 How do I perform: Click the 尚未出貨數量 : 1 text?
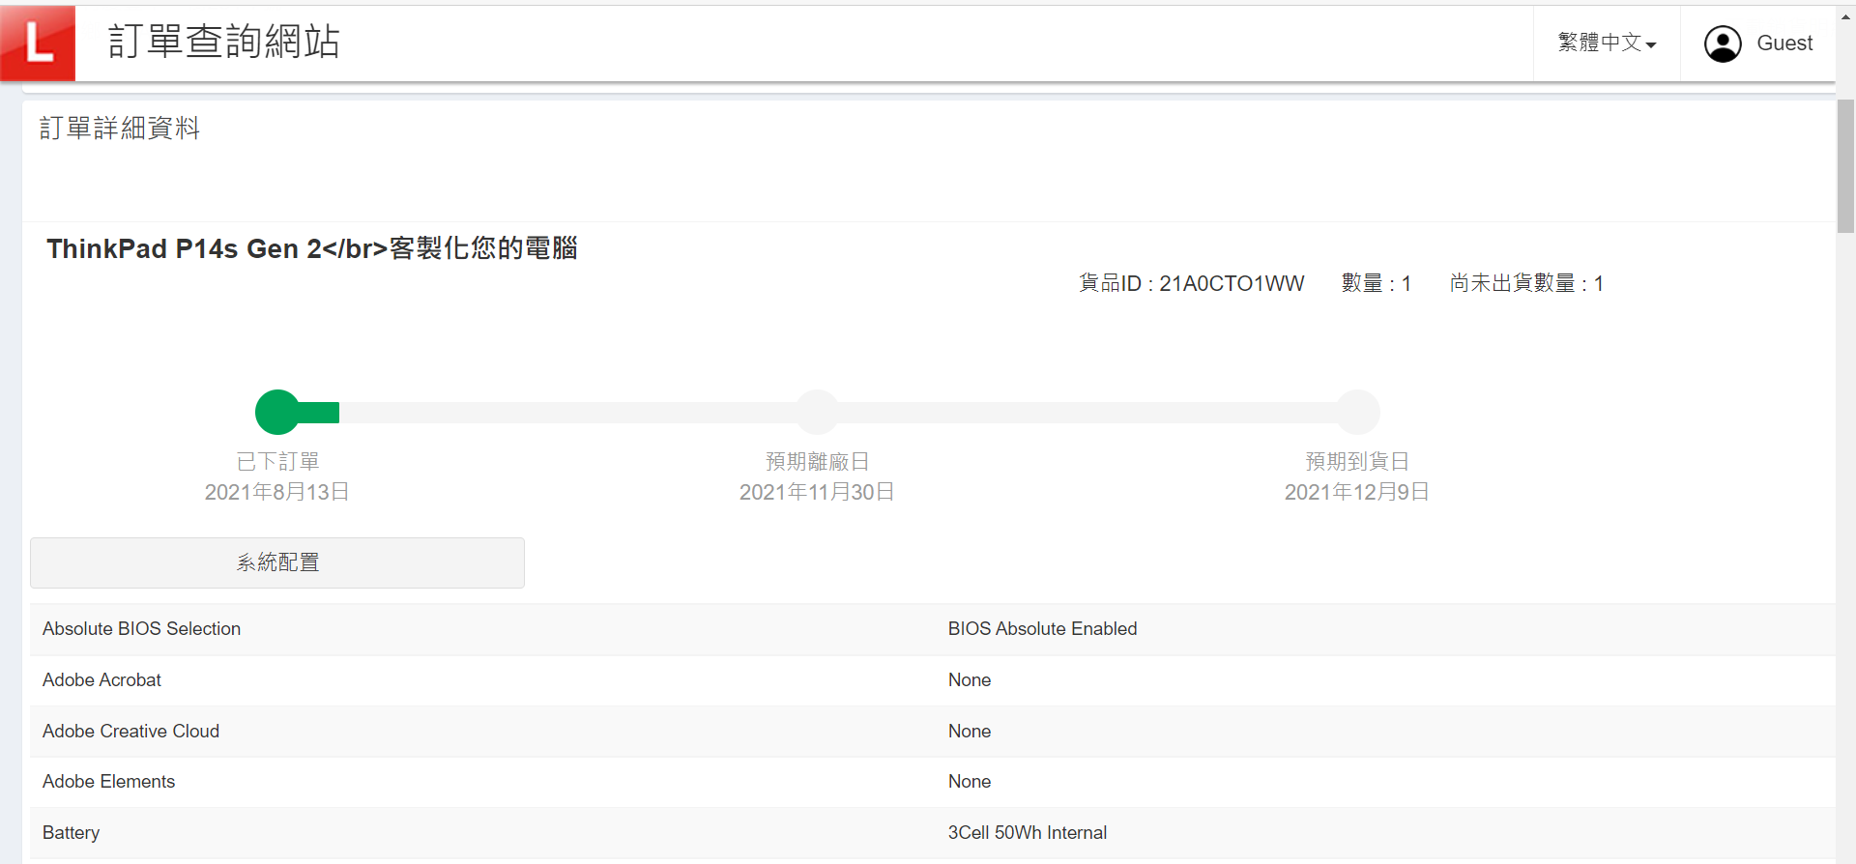[x=1526, y=283]
